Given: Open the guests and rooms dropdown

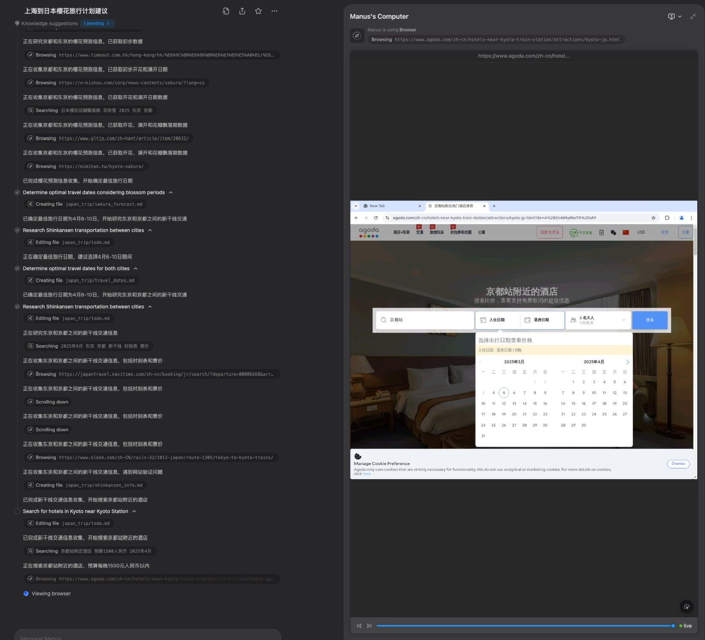Looking at the screenshot, I should pyautogui.click(x=598, y=320).
